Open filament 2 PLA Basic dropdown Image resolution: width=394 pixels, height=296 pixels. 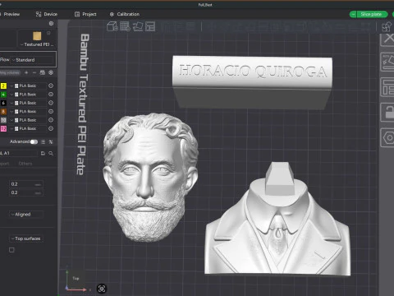coord(28,86)
